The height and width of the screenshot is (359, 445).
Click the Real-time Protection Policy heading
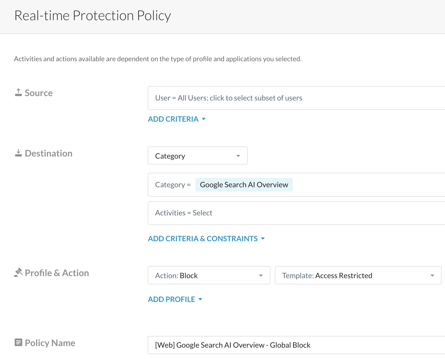click(93, 15)
